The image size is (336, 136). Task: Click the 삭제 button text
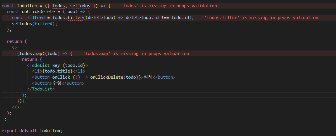pyautogui.click(x=148, y=77)
